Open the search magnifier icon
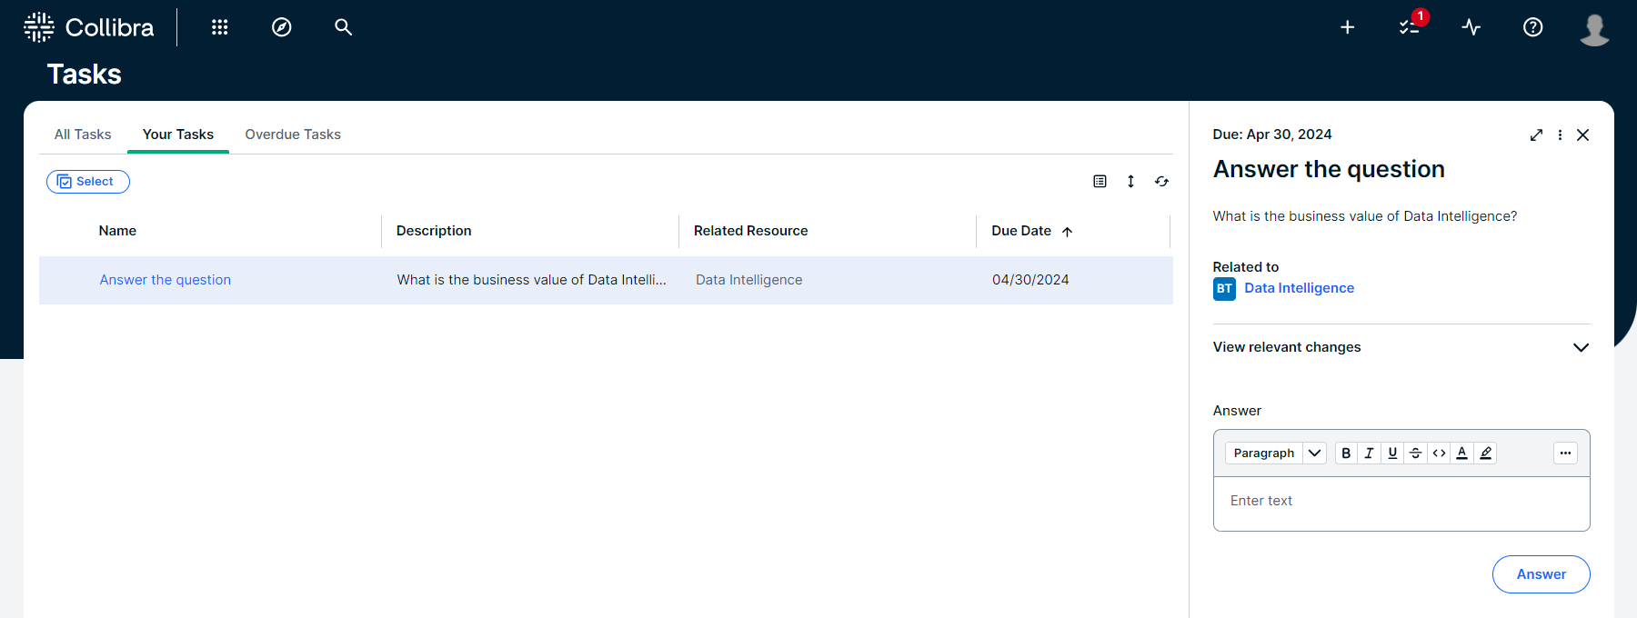The width and height of the screenshot is (1637, 618). click(343, 27)
